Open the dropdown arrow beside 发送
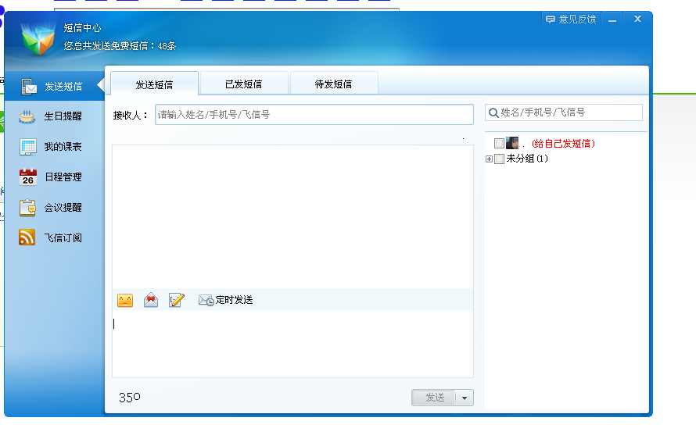The height and width of the screenshot is (439, 696). pyautogui.click(x=465, y=398)
